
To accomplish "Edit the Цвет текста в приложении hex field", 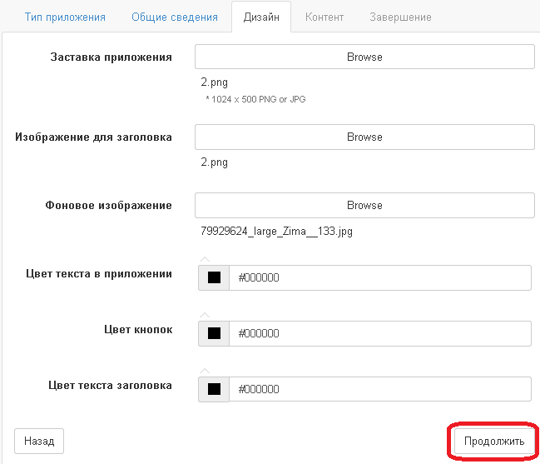I will 380,277.
